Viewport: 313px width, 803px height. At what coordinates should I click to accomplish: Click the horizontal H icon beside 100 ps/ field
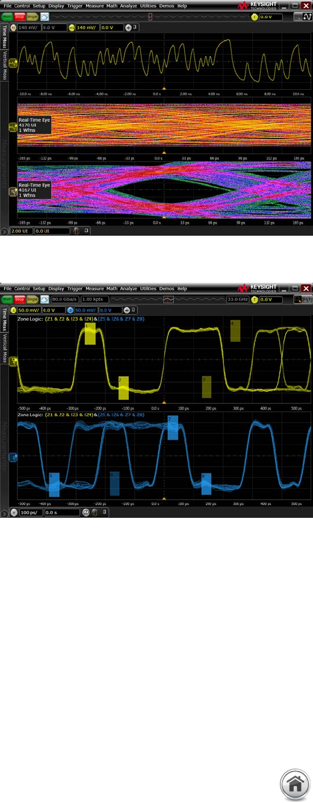click(x=13, y=512)
